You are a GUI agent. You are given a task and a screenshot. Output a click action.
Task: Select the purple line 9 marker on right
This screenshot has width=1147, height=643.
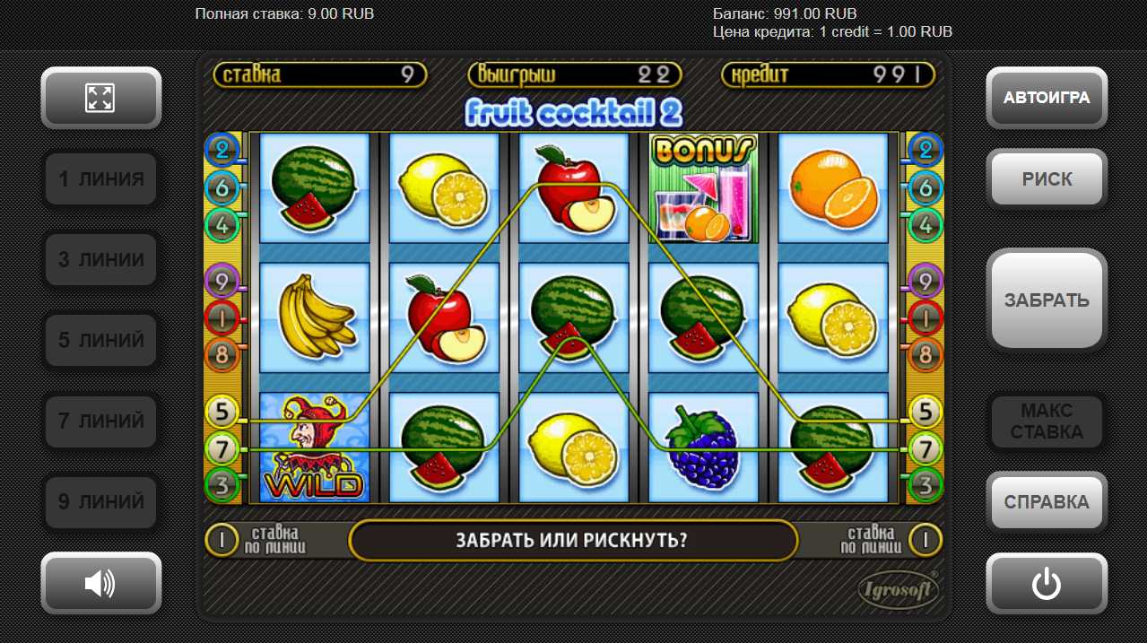(925, 282)
